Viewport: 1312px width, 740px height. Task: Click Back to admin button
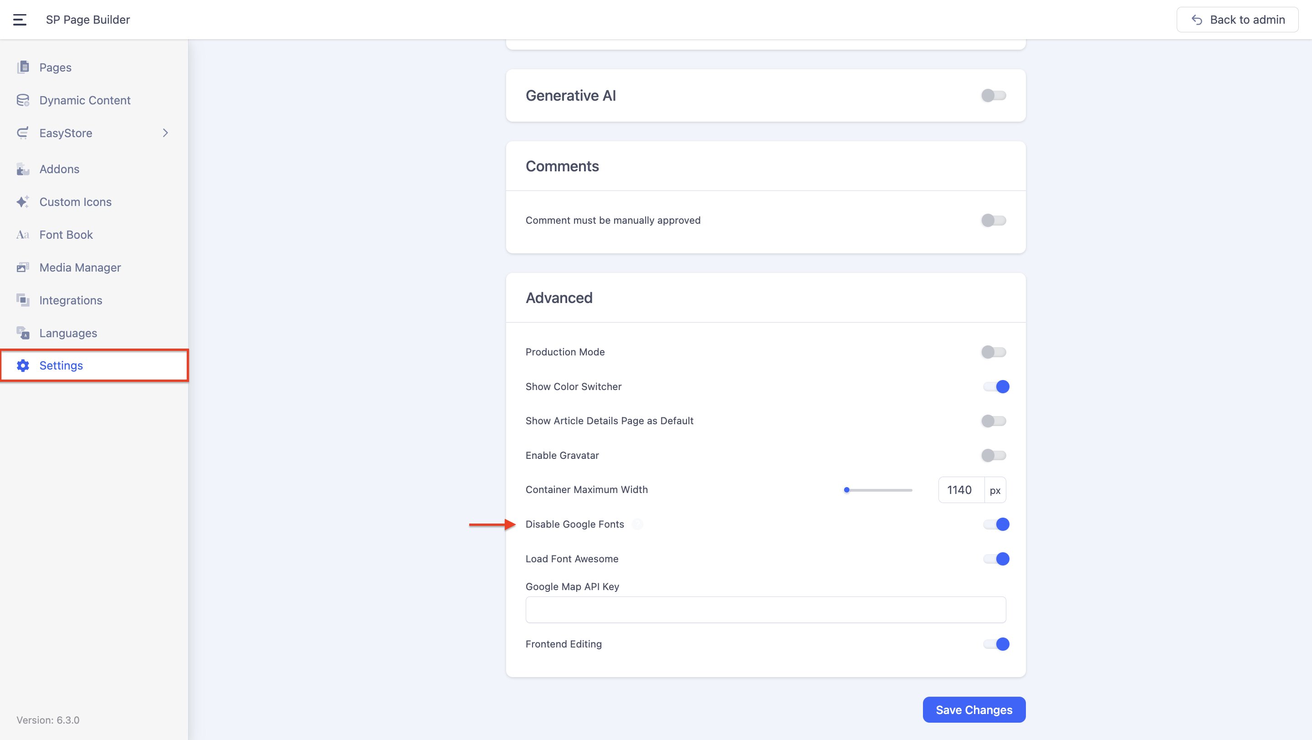click(x=1237, y=20)
